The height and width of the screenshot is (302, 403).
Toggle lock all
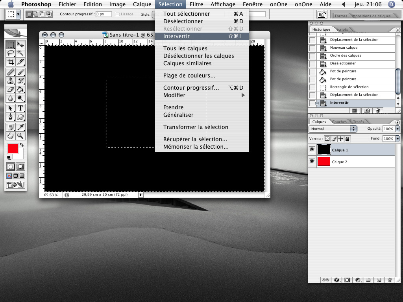347,139
